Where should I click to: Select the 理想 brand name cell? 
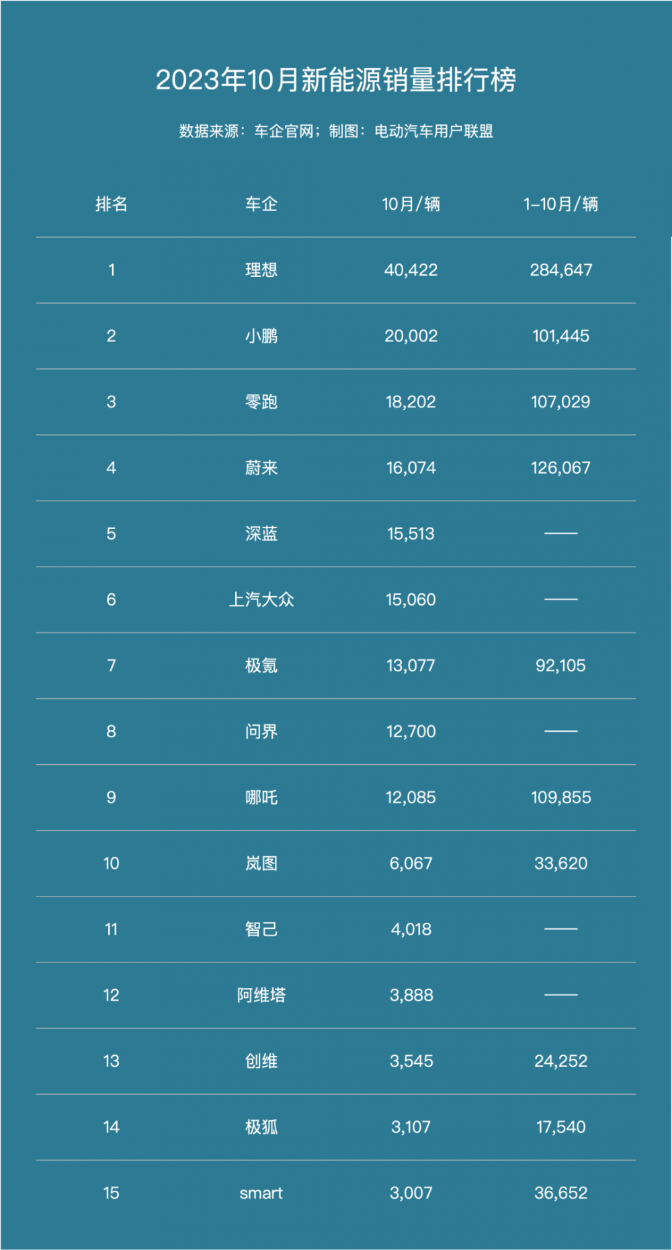coord(261,270)
